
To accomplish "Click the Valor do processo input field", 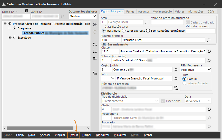I will [x=200, y=31].
